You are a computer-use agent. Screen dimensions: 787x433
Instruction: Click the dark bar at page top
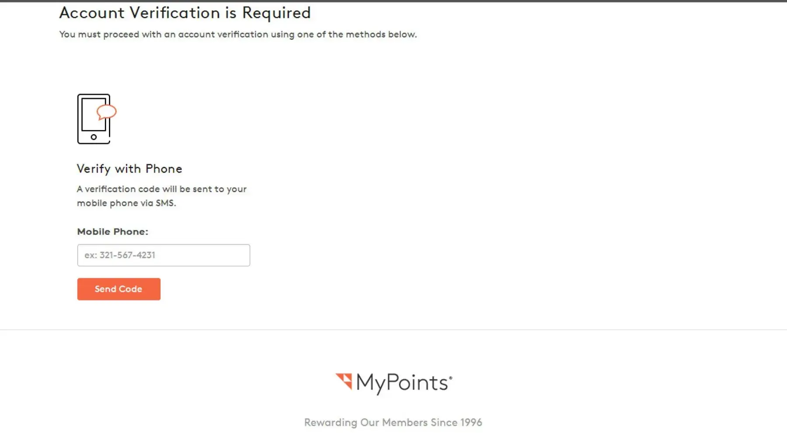point(393,1)
